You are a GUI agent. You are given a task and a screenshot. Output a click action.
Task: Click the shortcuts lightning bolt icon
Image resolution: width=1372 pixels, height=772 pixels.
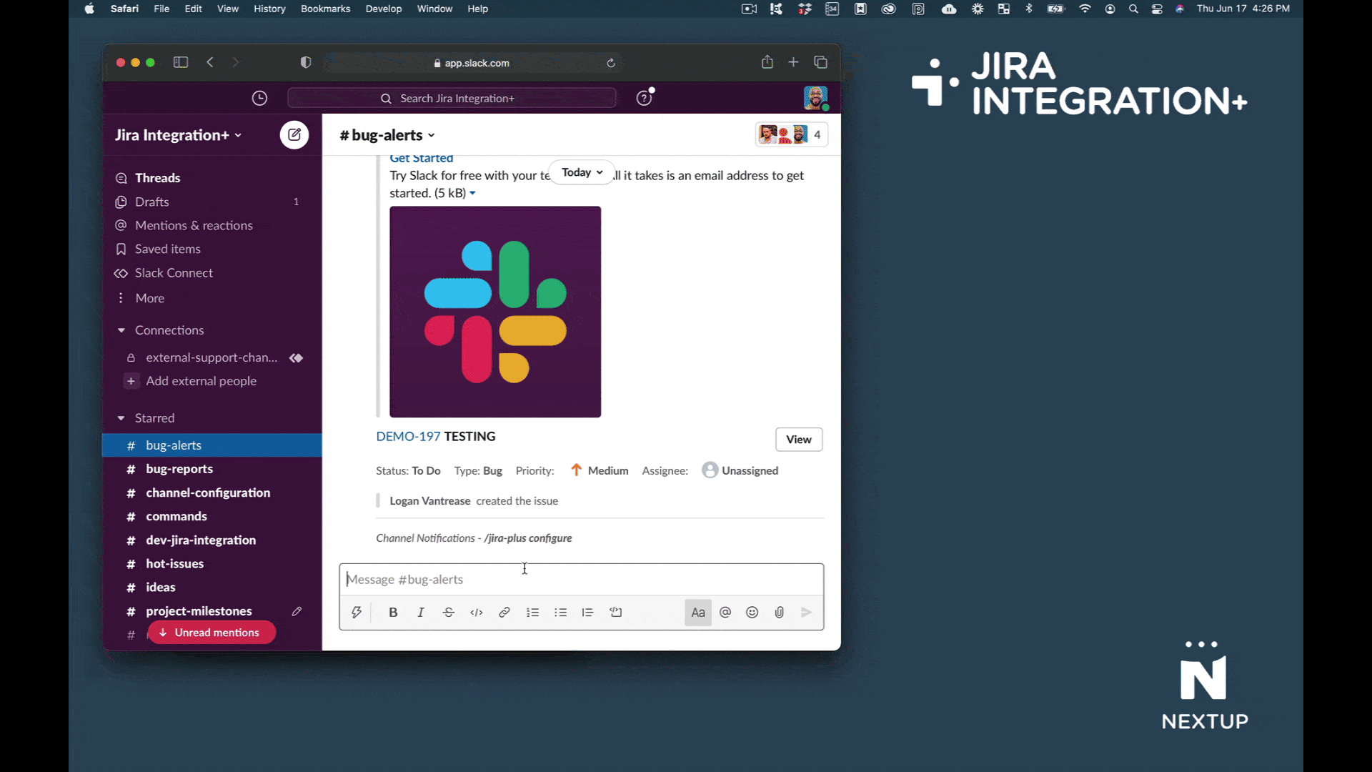[356, 613]
